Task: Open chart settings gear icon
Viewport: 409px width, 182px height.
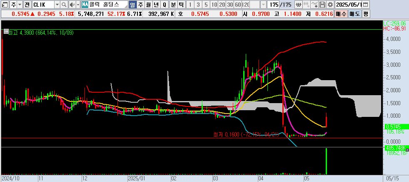Action: pos(330,5)
